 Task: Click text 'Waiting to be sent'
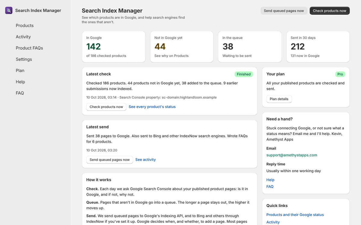(x=237, y=56)
